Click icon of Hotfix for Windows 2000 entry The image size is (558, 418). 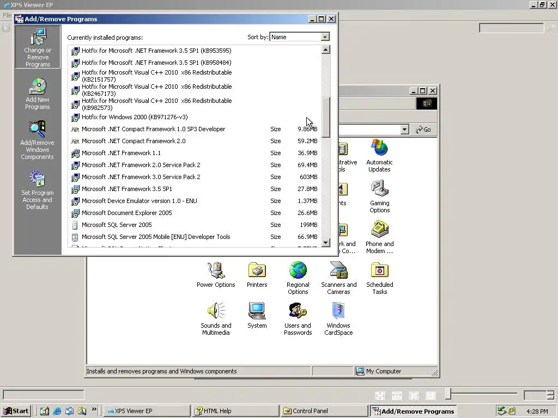(x=75, y=118)
